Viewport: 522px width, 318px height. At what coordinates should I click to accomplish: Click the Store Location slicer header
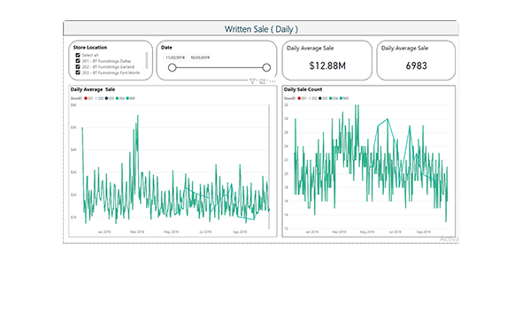pyautogui.click(x=90, y=48)
